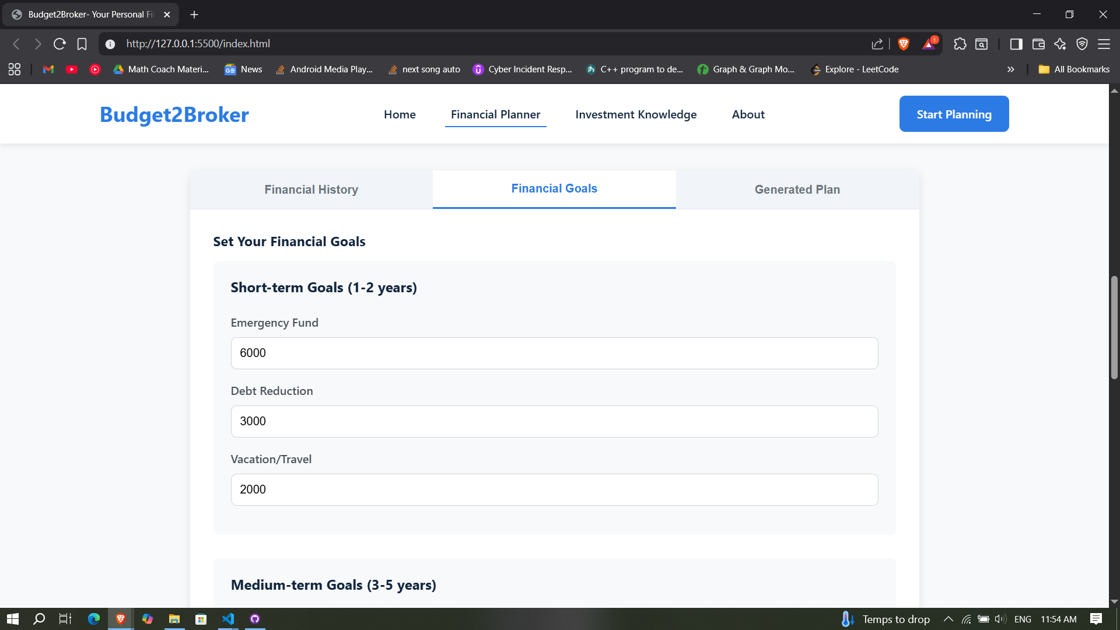Viewport: 1120px width, 630px height.
Task: Open the Brave VPN shield icon
Action: 1082,44
